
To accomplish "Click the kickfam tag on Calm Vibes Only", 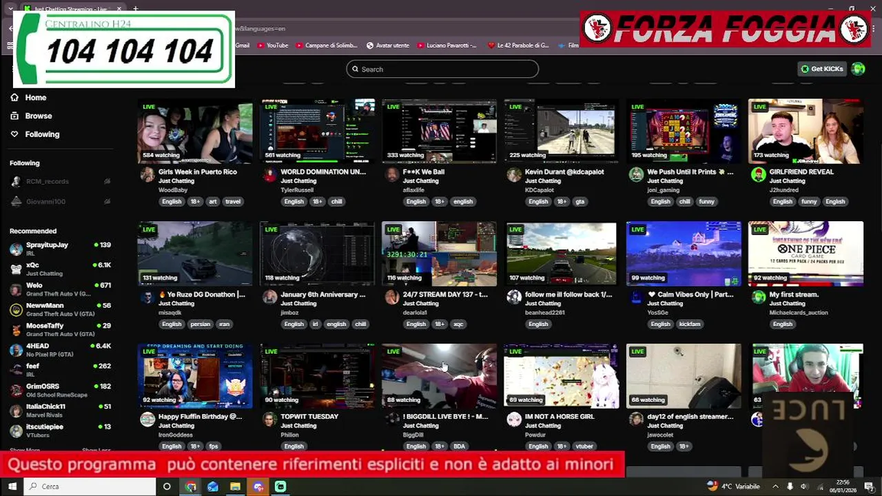I will 690,324.
